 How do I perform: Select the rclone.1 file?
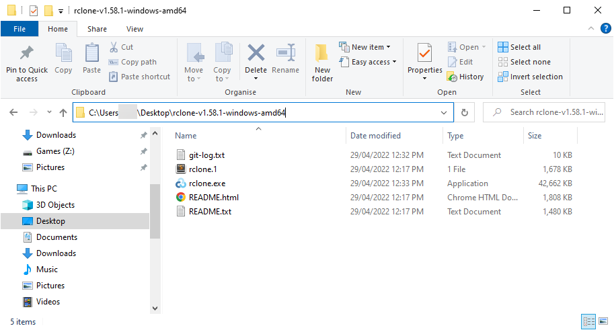(203, 169)
